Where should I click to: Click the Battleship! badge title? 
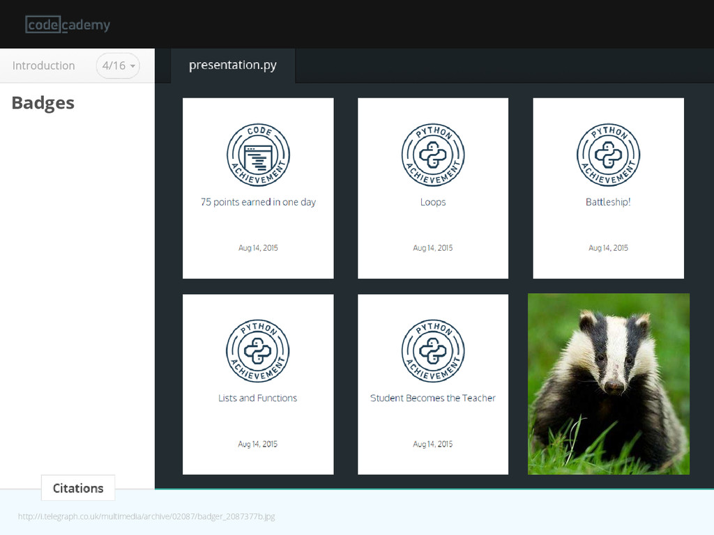(x=608, y=202)
